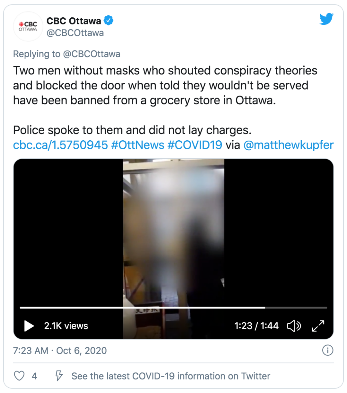
Task: Like the tweet with heart icon
Action: point(19,376)
